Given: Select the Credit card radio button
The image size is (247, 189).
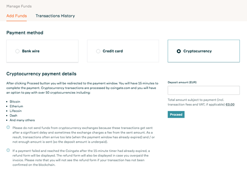Looking at the screenshot, I should click(98, 51).
